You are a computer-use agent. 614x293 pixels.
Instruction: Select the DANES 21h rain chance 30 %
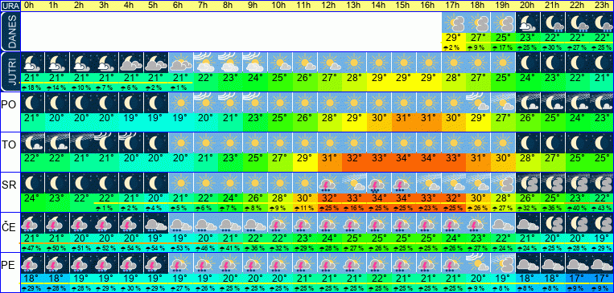point(553,47)
